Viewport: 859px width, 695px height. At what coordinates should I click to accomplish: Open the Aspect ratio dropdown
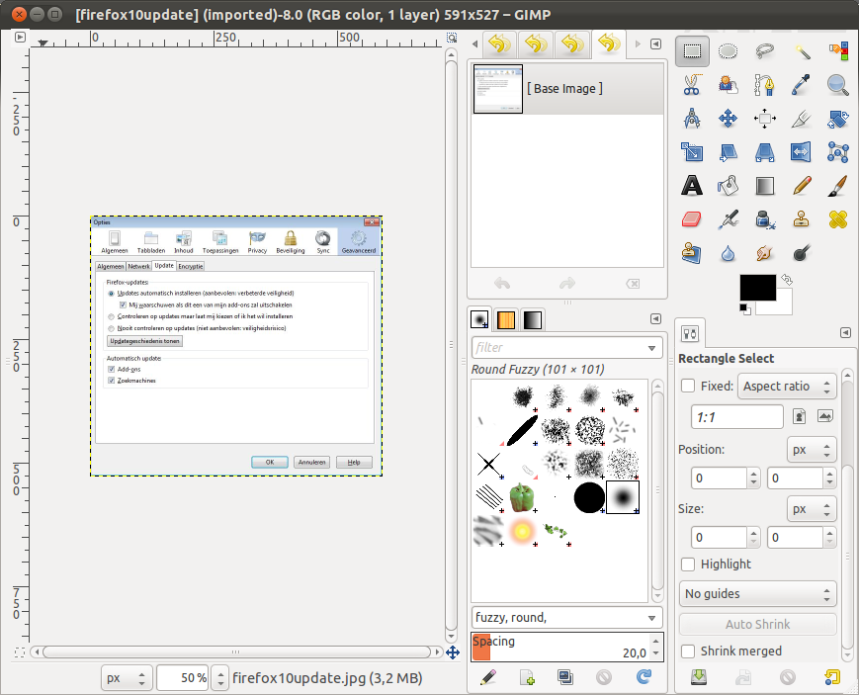coord(788,386)
